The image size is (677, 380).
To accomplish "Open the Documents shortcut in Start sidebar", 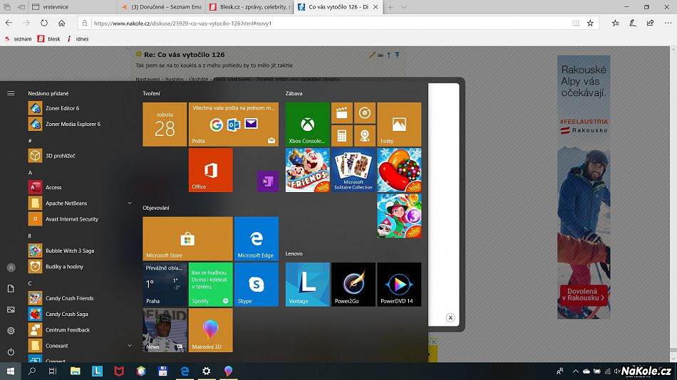I will point(11,289).
